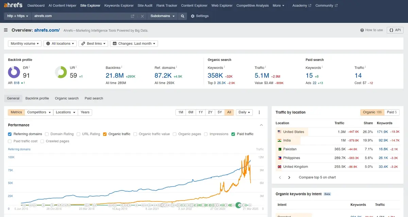Open Rank Tracker

[167, 5]
